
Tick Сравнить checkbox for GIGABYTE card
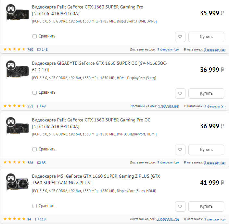click(35, 93)
